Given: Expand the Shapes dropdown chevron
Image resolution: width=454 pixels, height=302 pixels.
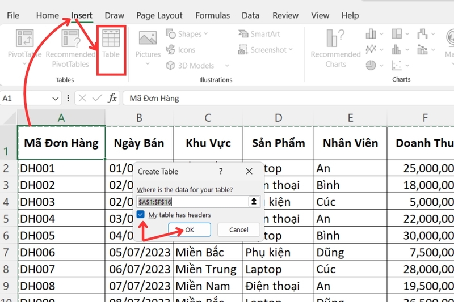Looking at the screenshot, I should [205, 34].
